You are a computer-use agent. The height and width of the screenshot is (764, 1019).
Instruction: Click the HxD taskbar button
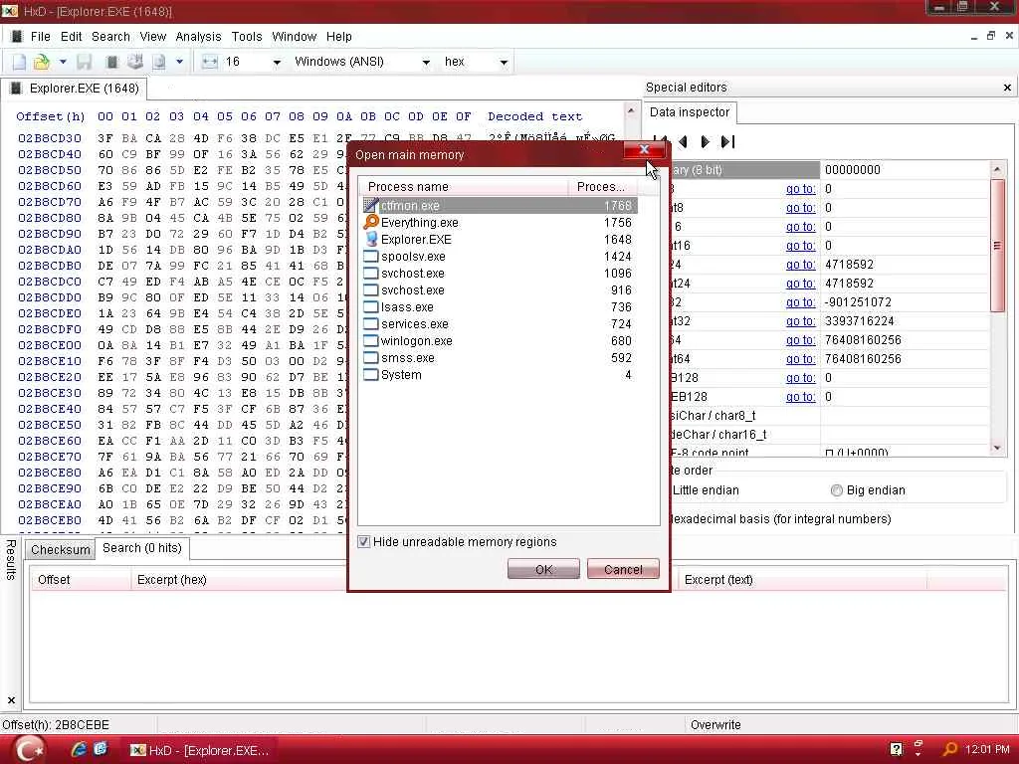click(x=200, y=750)
